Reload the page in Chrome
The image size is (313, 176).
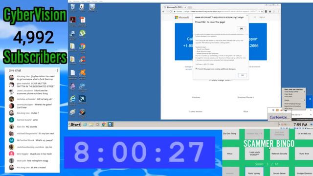click(x=171, y=12)
